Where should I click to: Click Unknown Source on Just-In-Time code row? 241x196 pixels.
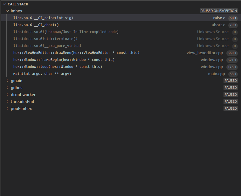pyautogui.click(x=213, y=32)
